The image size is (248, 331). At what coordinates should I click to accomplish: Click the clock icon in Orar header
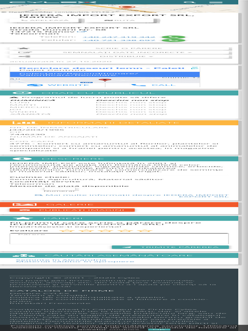click(22, 93)
